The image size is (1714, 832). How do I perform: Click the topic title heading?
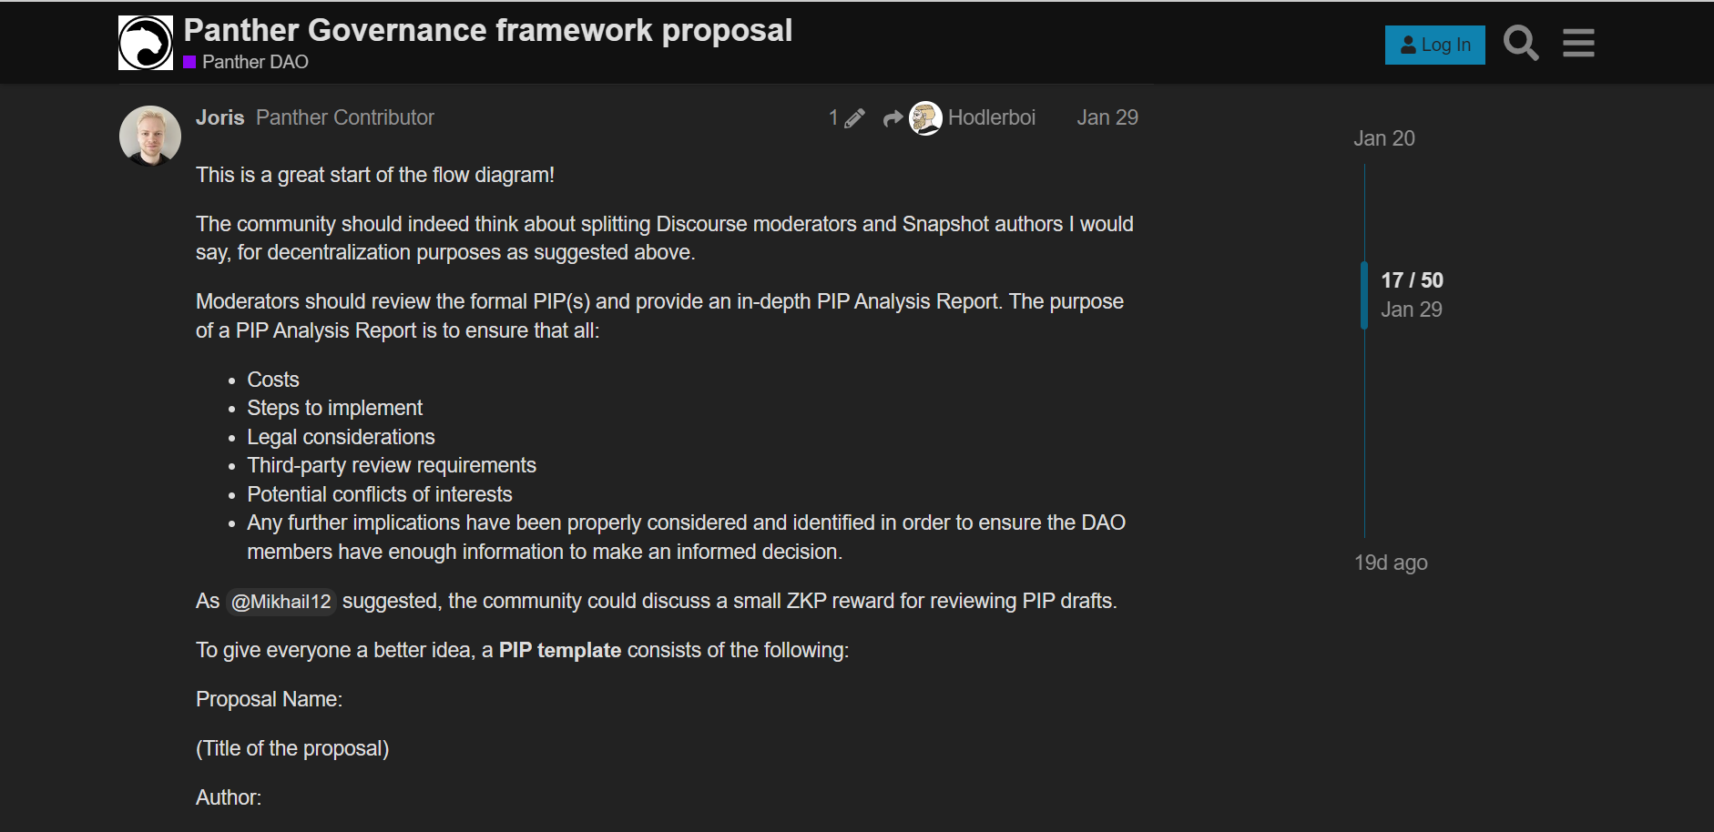pyautogui.click(x=488, y=30)
